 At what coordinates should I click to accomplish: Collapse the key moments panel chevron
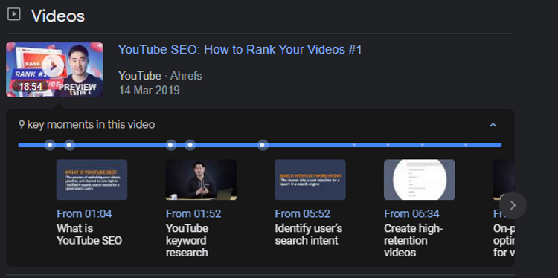493,125
